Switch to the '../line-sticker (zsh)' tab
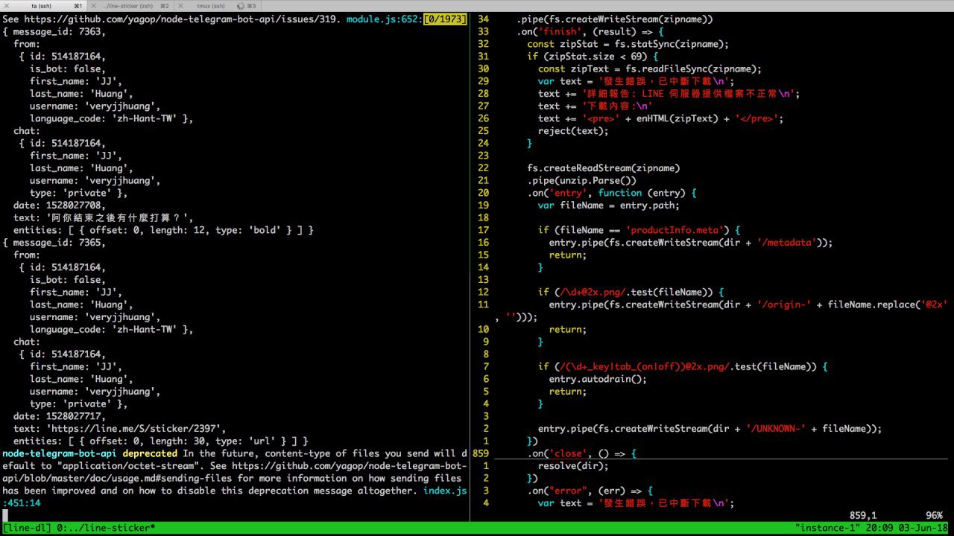 127,6
